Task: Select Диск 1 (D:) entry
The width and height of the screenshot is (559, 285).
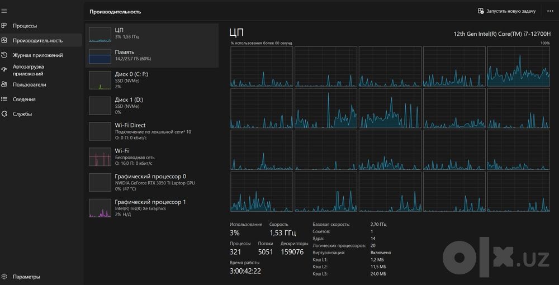Action: [152, 106]
